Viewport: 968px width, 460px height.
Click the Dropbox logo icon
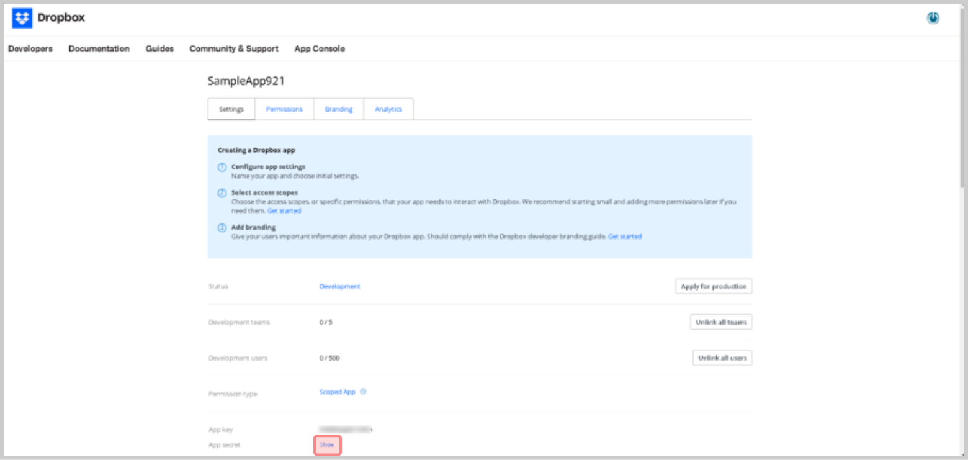point(22,18)
